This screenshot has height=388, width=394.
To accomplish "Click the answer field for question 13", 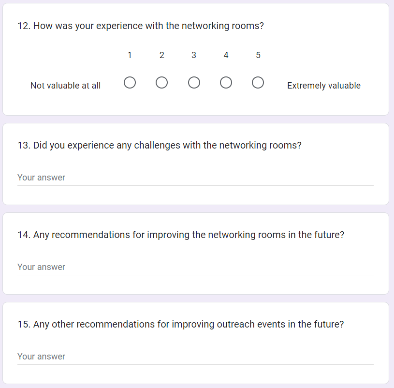I will click(x=195, y=178).
